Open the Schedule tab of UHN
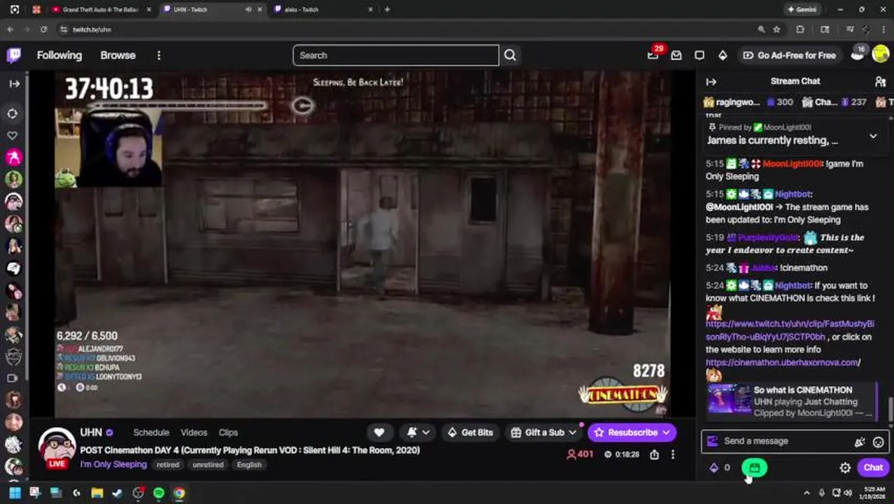 tap(151, 433)
